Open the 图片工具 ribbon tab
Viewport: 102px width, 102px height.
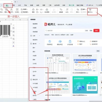coord(71,5)
